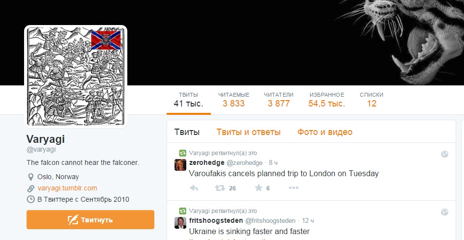This screenshot has height=240, width=464.
Task: Switch to Фото и видео tab
Action: pos(325,132)
